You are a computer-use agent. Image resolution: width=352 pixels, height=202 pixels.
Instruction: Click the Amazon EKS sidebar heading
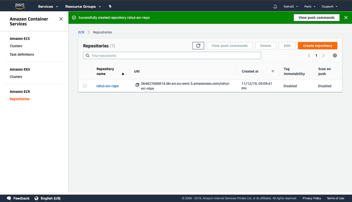pos(20,69)
